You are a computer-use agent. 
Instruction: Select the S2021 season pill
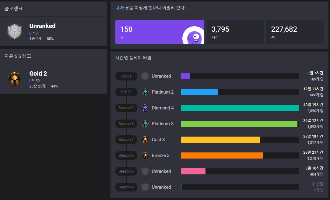126,76
